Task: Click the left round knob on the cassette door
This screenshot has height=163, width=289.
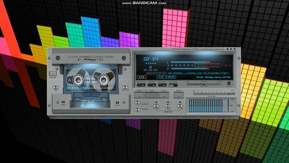Action: click(58, 58)
